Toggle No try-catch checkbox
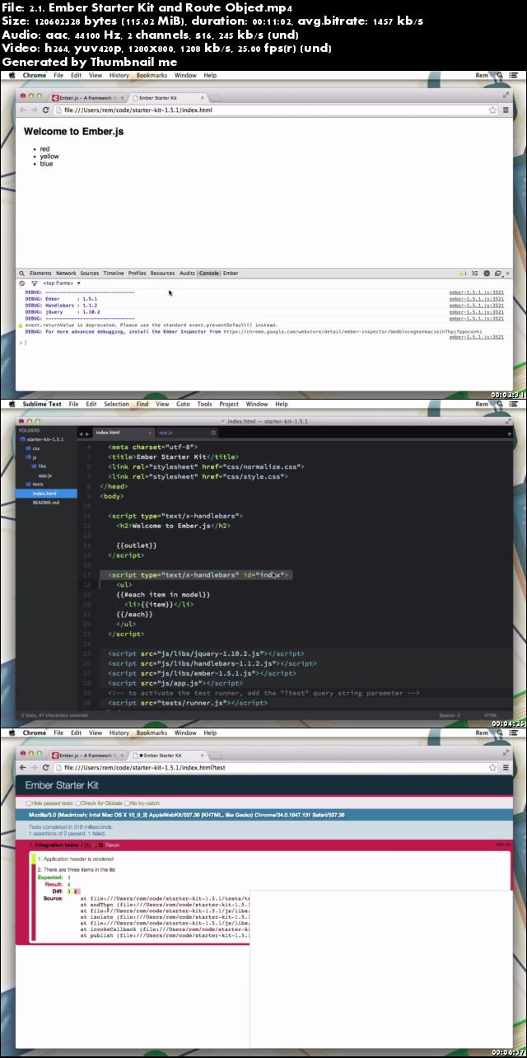The height and width of the screenshot is (1058, 527). [128, 803]
